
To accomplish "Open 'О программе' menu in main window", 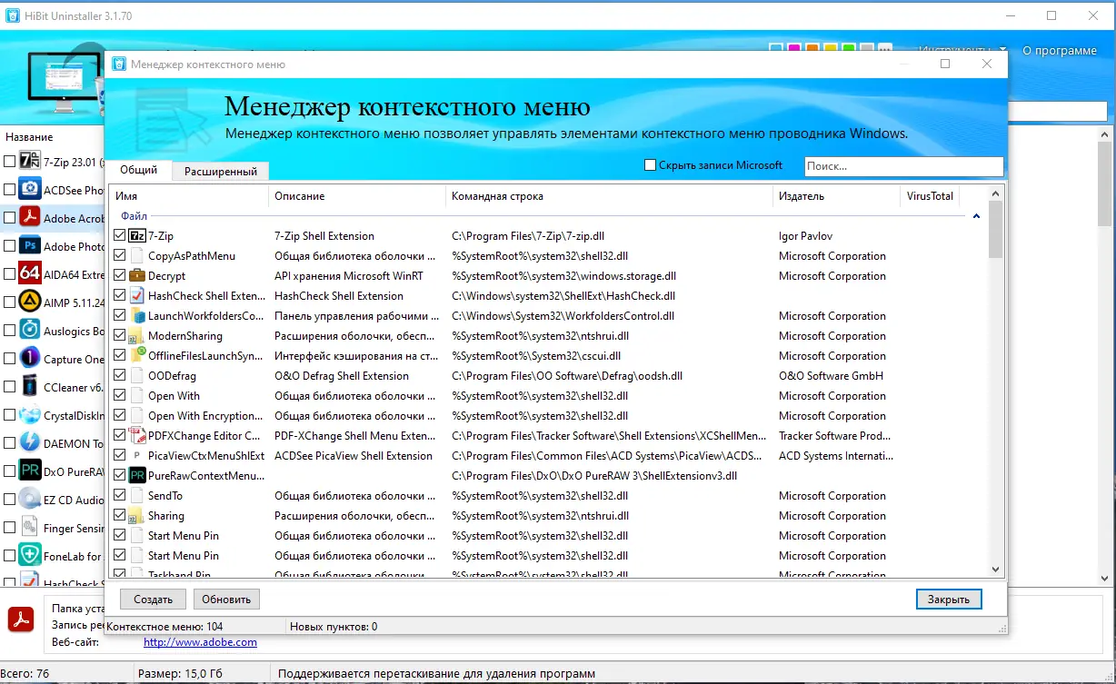I will pyautogui.click(x=1060, y=50).
